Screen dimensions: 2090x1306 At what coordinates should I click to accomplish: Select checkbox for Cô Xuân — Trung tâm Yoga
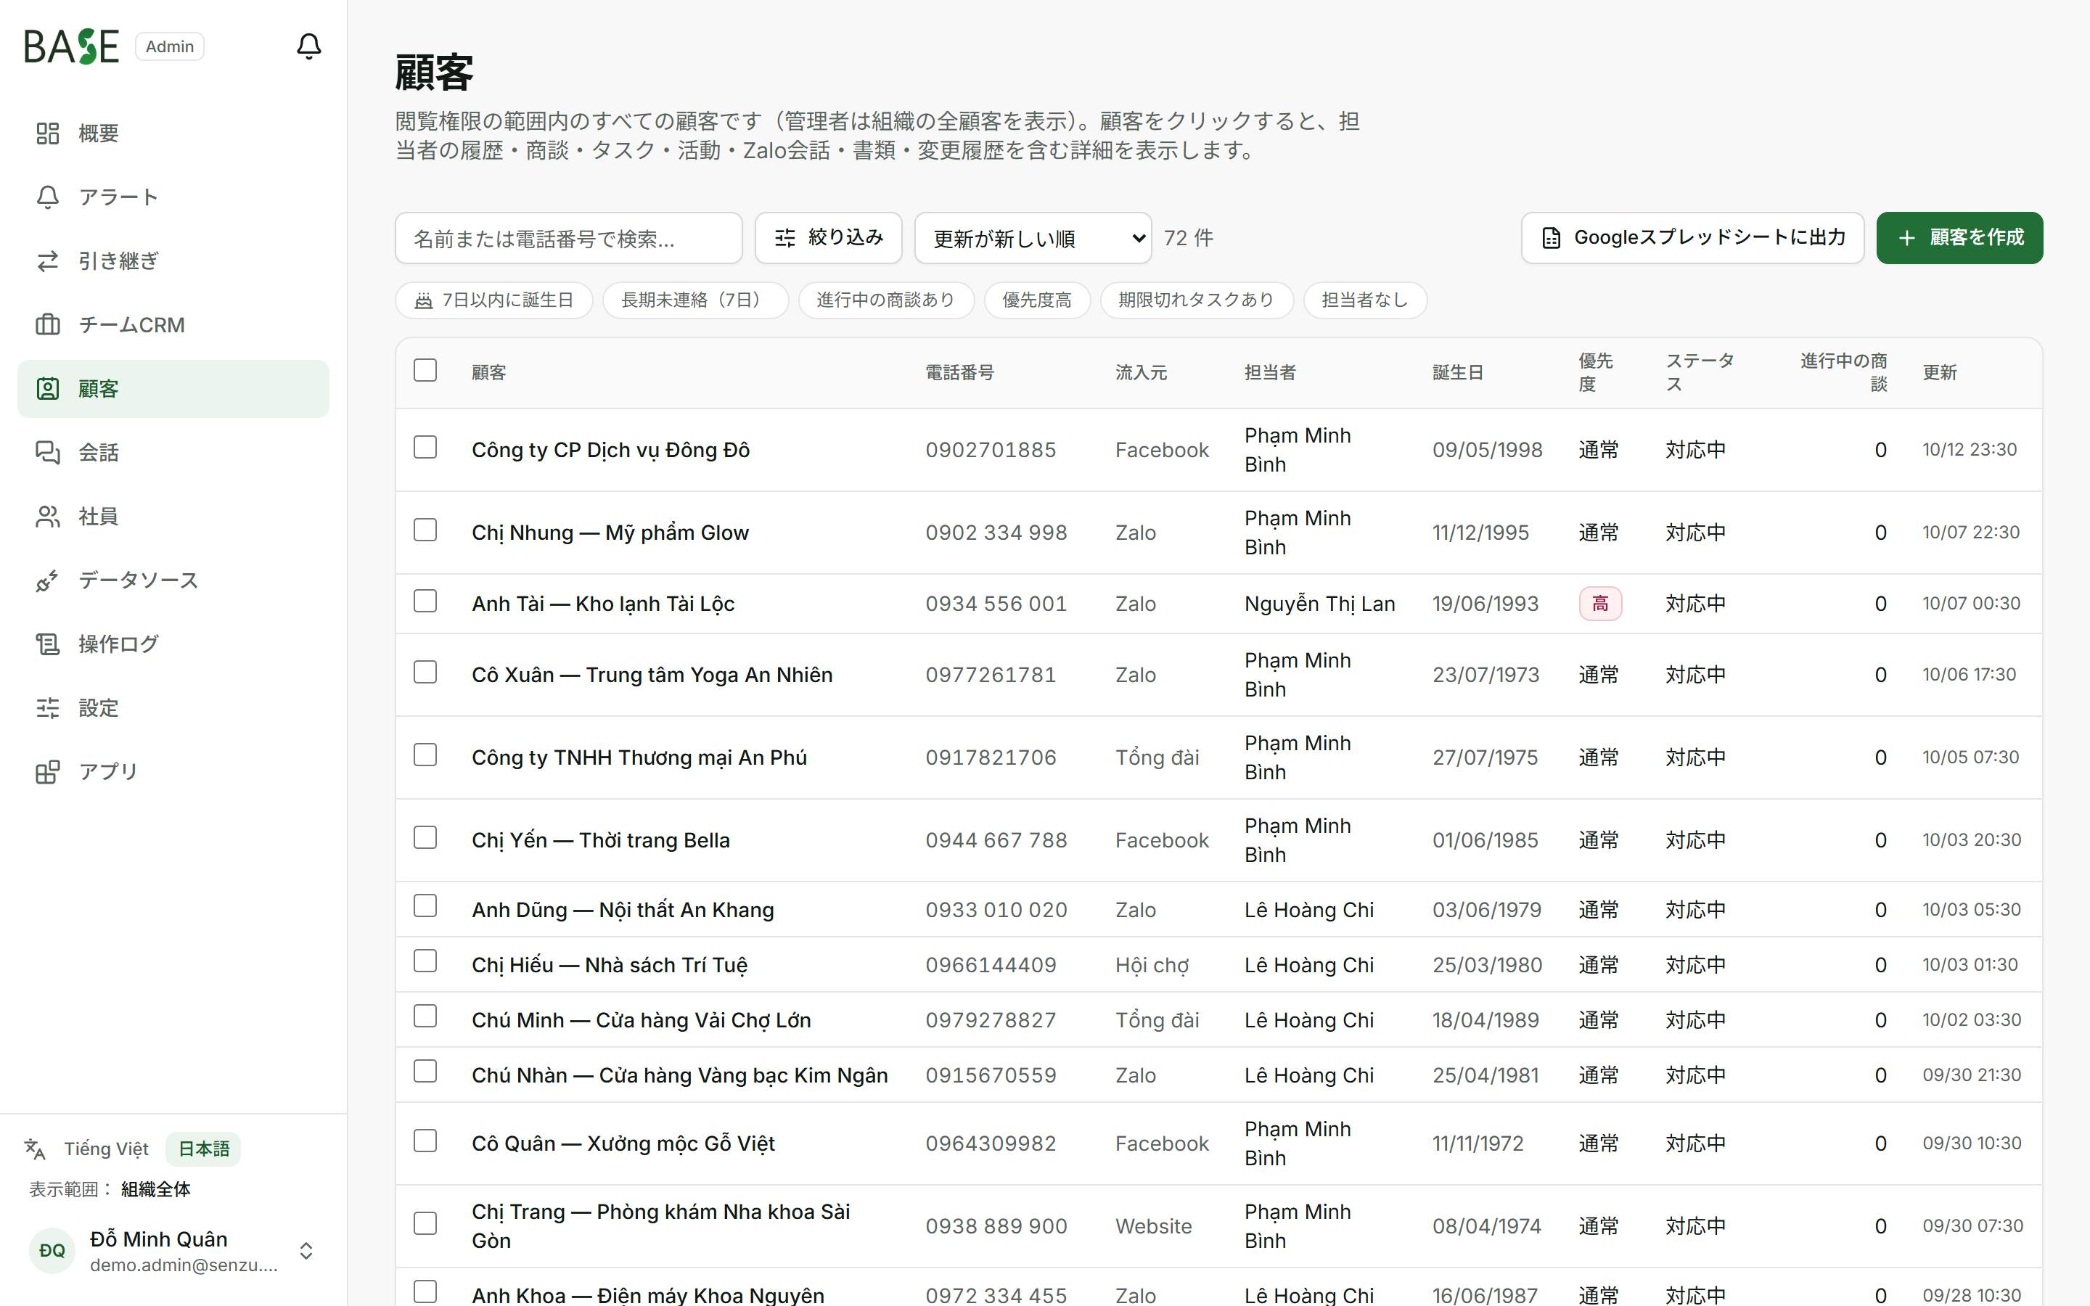(425, 672)
